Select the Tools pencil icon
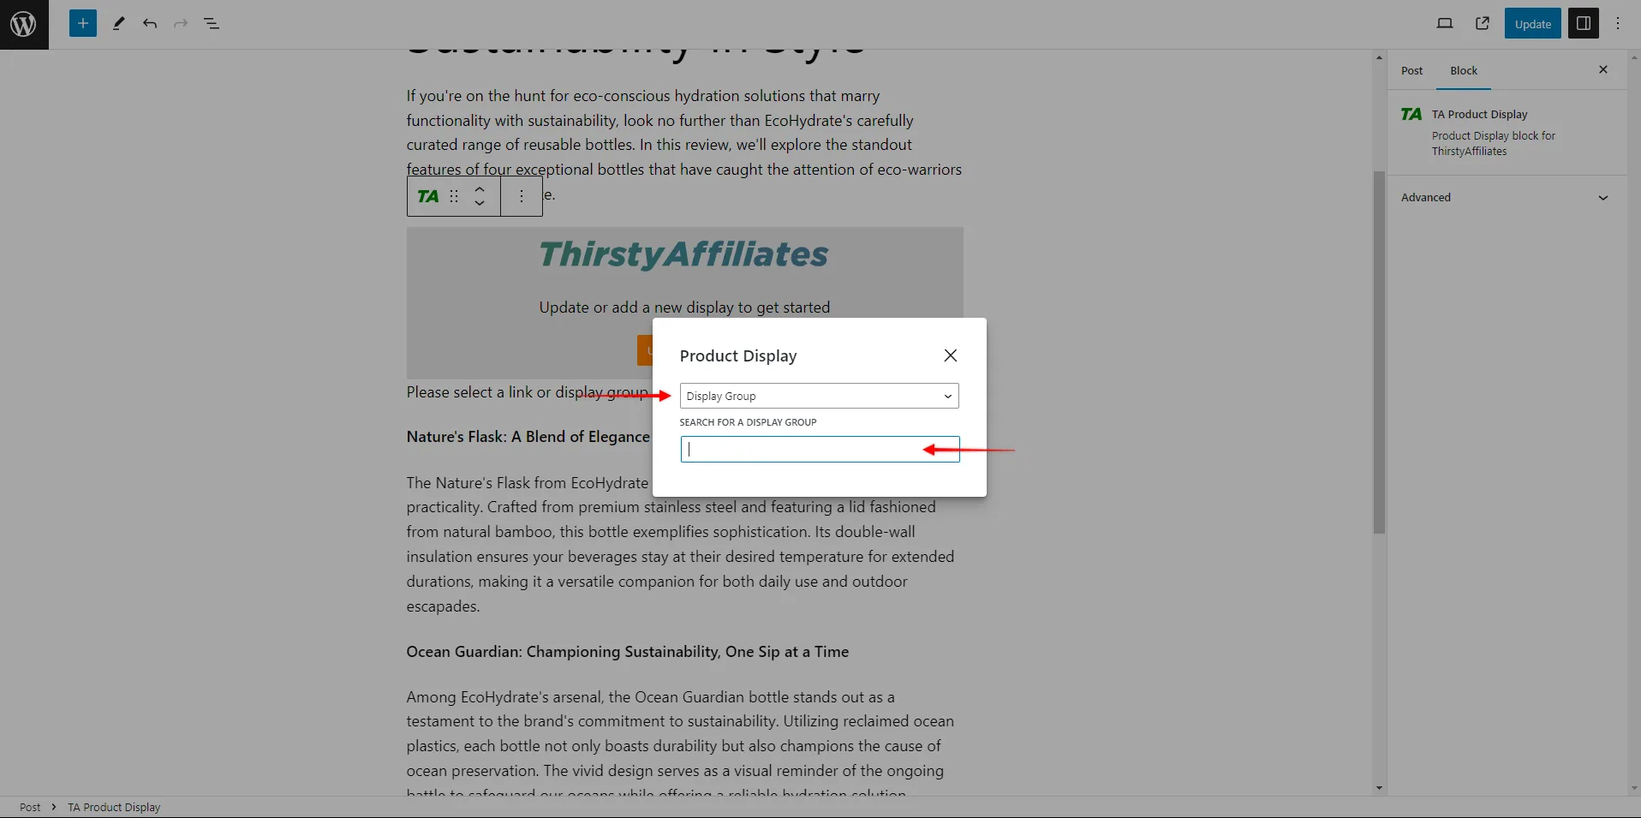The width and height of the screenshot is (1641, 818). coord(119,23)
